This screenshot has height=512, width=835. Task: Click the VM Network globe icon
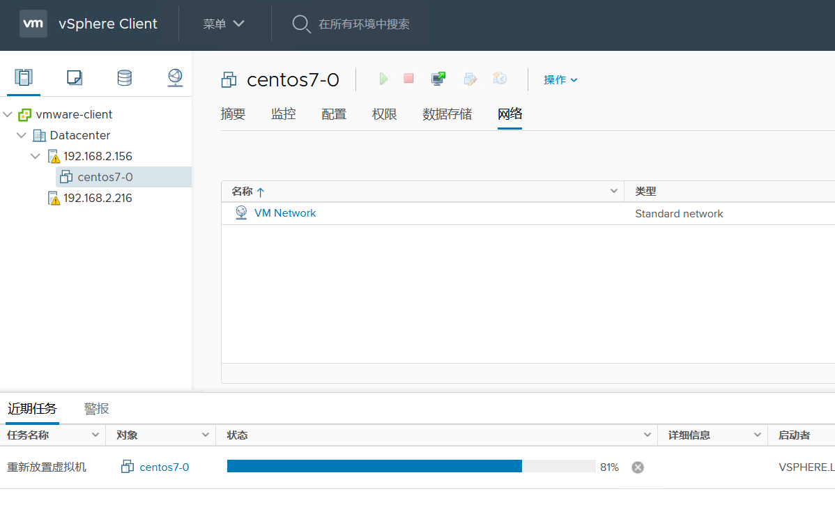[x=241, y=213]
